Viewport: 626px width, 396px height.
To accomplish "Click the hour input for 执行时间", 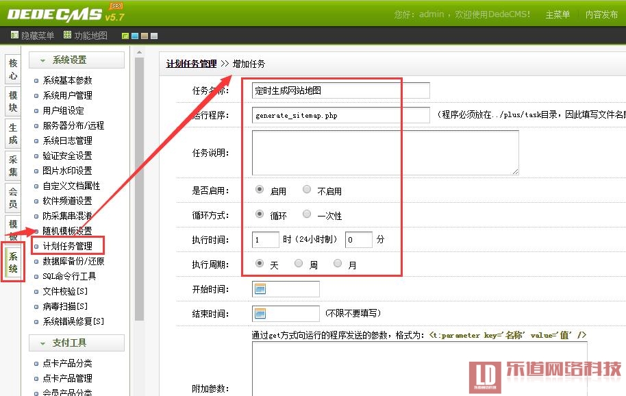I will 266,240.
